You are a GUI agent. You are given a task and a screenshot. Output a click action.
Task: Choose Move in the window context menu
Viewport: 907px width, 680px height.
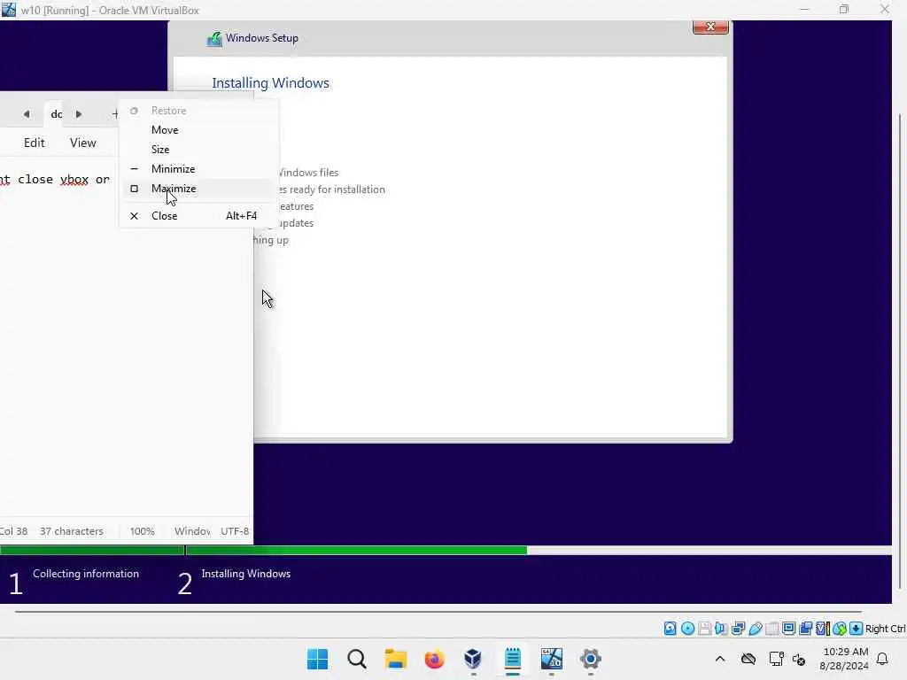164,130
